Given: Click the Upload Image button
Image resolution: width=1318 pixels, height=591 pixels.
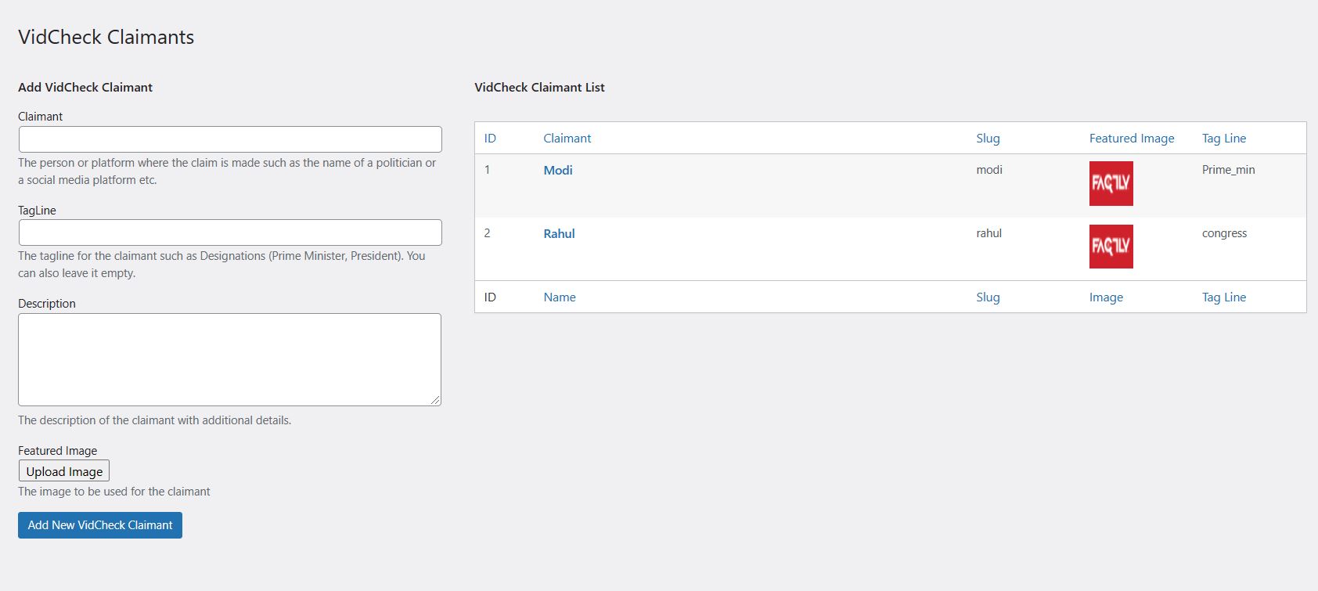Looking at the screenshot, I should click(x=64, y=471).
